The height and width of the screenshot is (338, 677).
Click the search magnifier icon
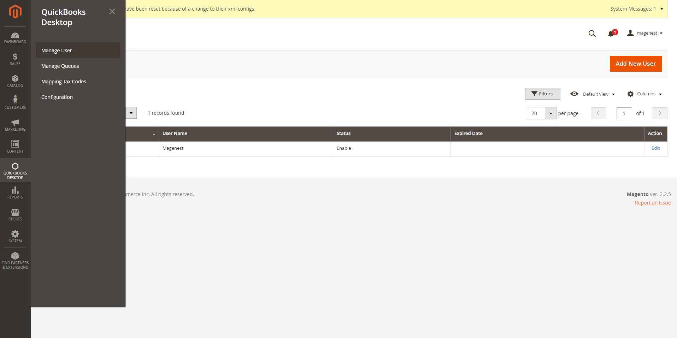point(592,34)
